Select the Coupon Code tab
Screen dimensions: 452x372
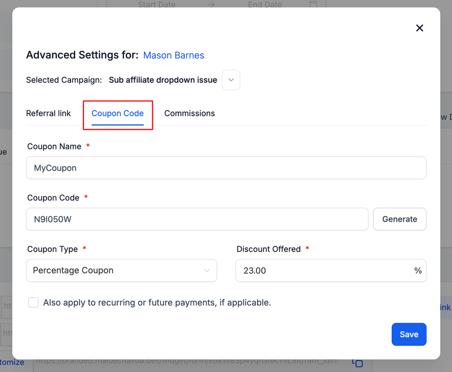click(117, 113)
